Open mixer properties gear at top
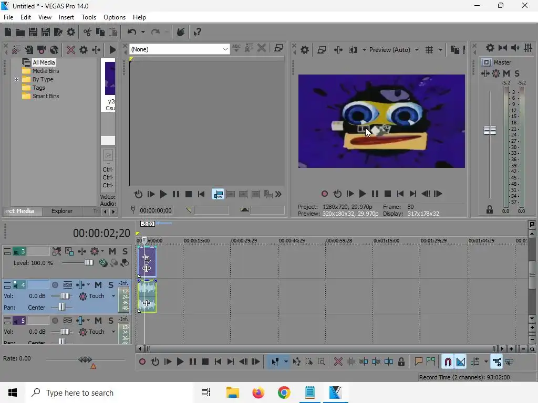 pyautogui.click(x=490, y=48)
